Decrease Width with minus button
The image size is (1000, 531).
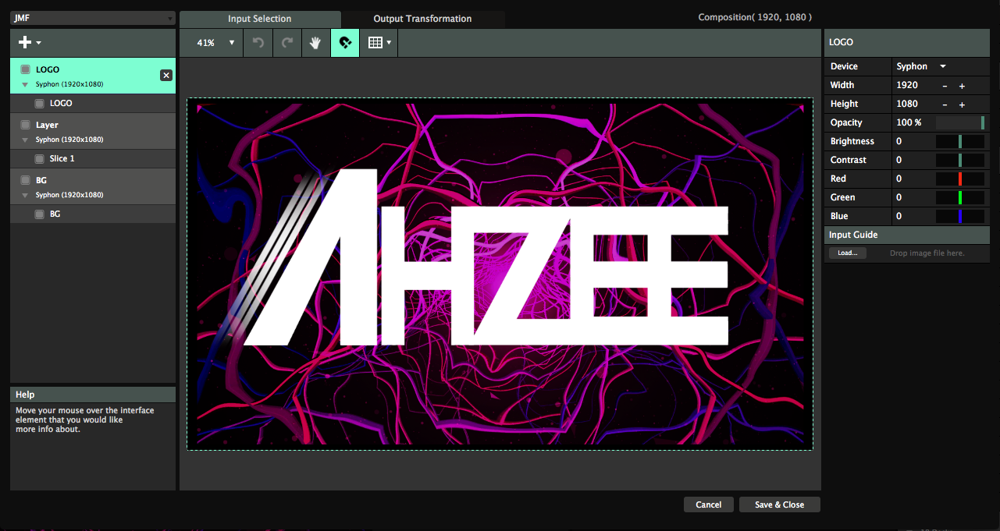tap(945, 86)
